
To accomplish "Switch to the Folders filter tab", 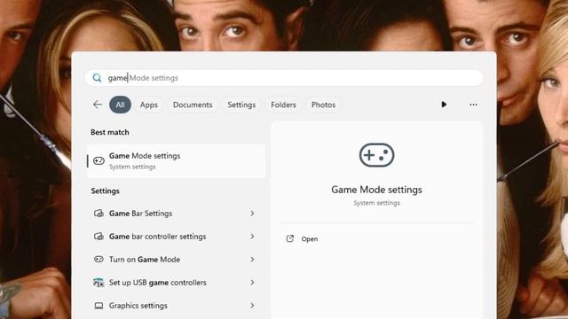I will (x=283, y=105).
